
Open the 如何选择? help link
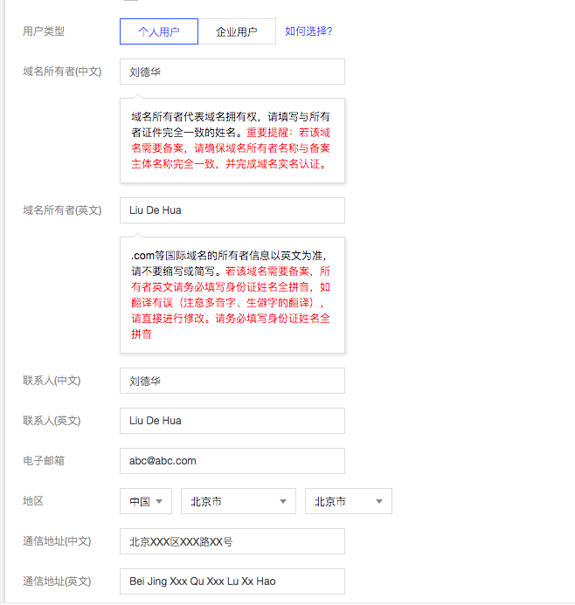pos(308,31)
